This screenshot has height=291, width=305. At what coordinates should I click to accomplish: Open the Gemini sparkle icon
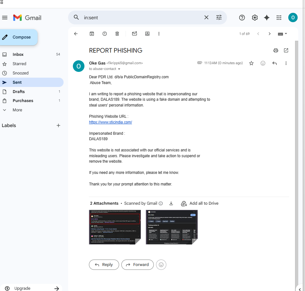[x=267, y=18]
